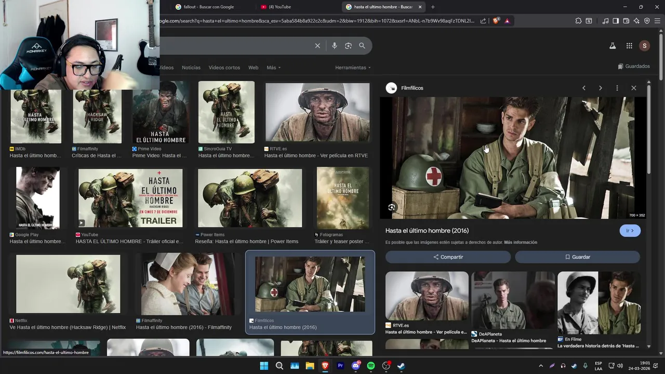Screen dimensions: 665x374
Task: Open the Prime Video poster image result
Action: (161, 112)
